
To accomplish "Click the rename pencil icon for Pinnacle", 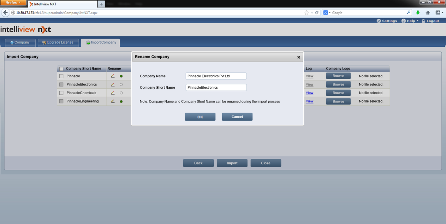I will pyautogui.click(x=113, y=76).
